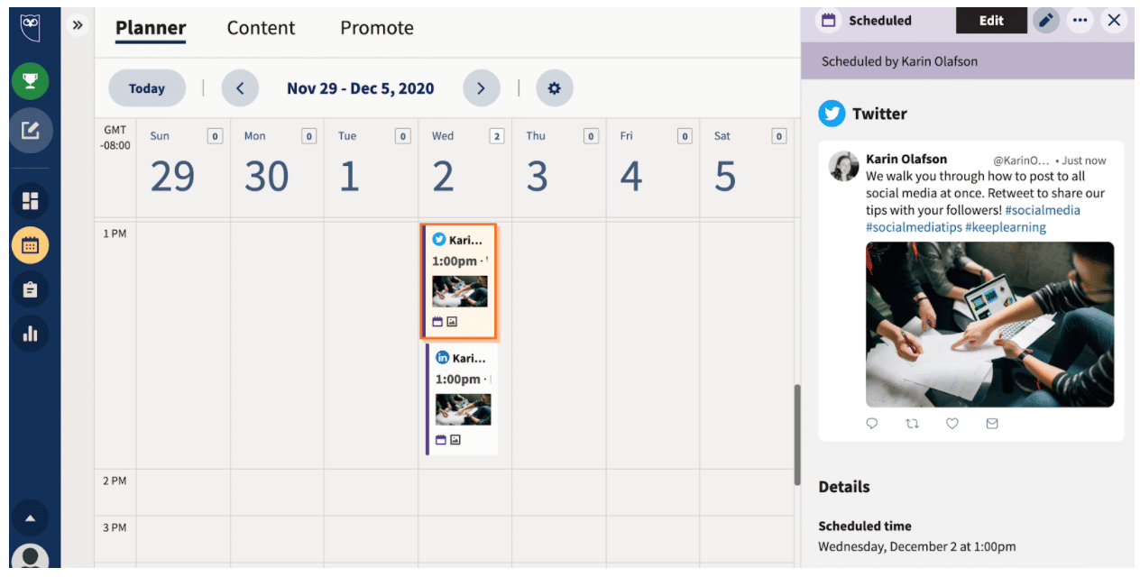Click the black Edit button
The image size is (1140, 577).
pos(991,21)
